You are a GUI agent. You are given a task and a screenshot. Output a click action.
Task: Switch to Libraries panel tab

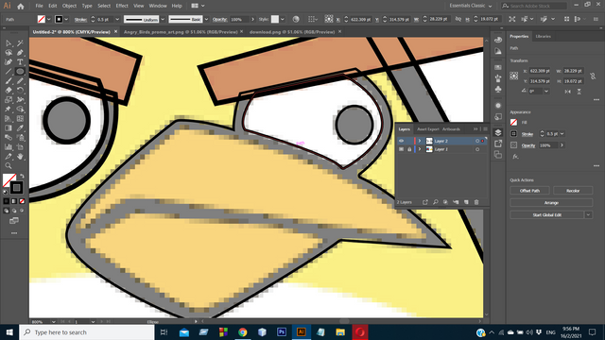(544, 36)
